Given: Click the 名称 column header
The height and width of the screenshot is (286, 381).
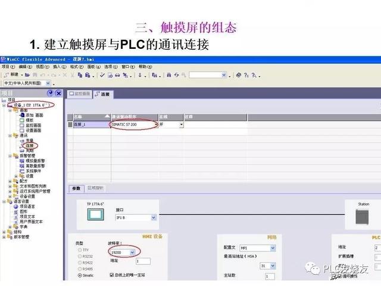Looking at the screenshot, I should click(89, 116).
